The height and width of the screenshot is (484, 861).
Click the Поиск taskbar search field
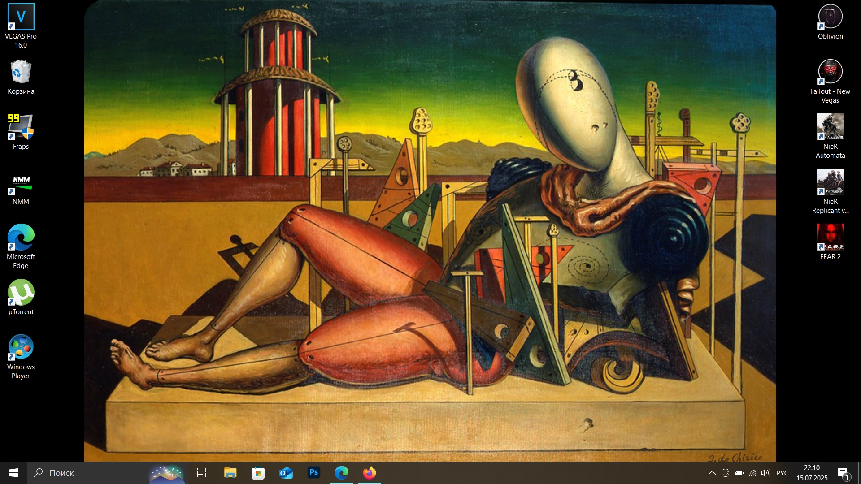pyautogui.click(x=108, y=473)
